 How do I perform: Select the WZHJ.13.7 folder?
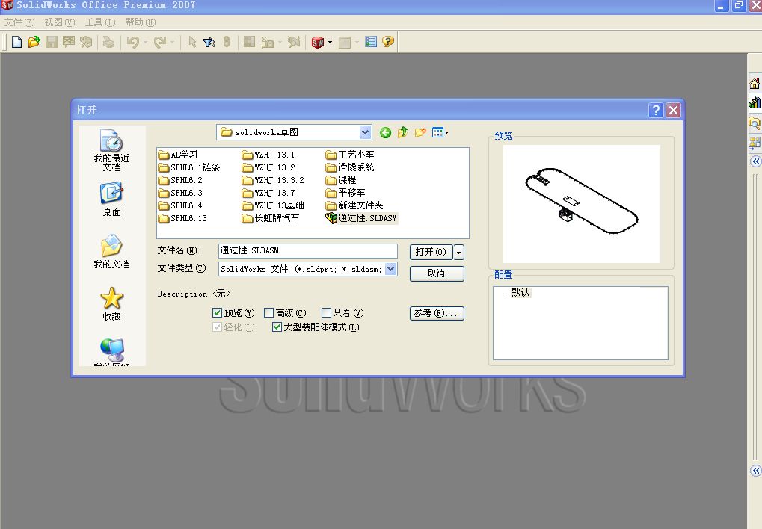[268, 193]
